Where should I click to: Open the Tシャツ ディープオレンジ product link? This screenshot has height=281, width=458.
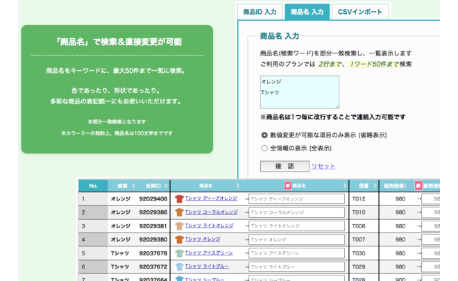pos(211,198)
